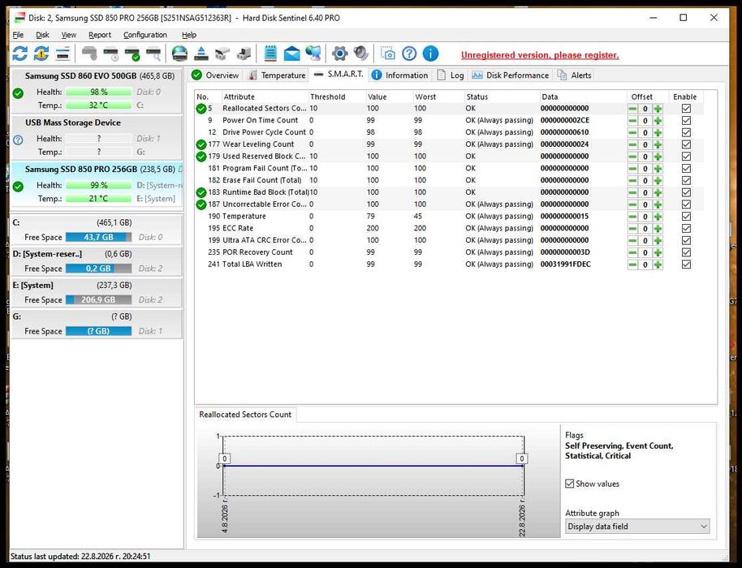The width and height of the screenshot is (742, 568).
Task: Click the disk with green checkmark toolbar icon
Action: [132, 54]
